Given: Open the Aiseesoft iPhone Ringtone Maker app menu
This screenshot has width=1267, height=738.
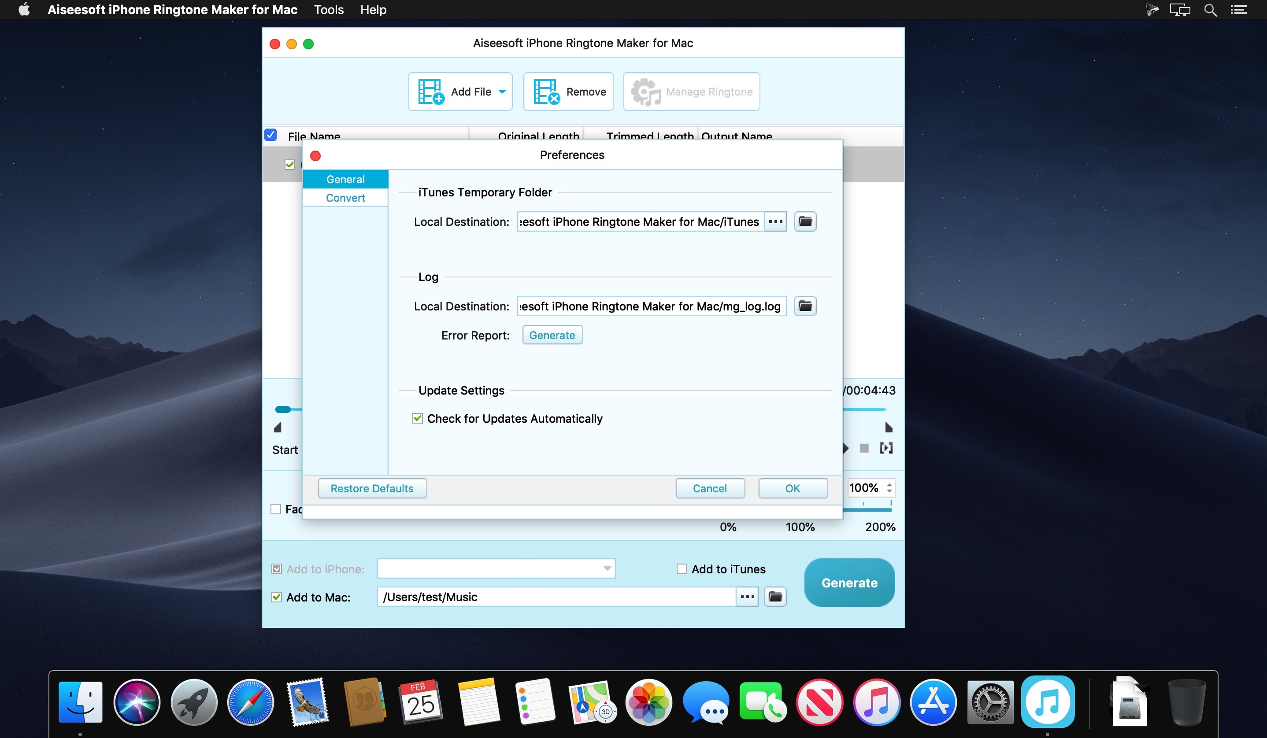Looking at the screenshot, I should pos(172,10).
